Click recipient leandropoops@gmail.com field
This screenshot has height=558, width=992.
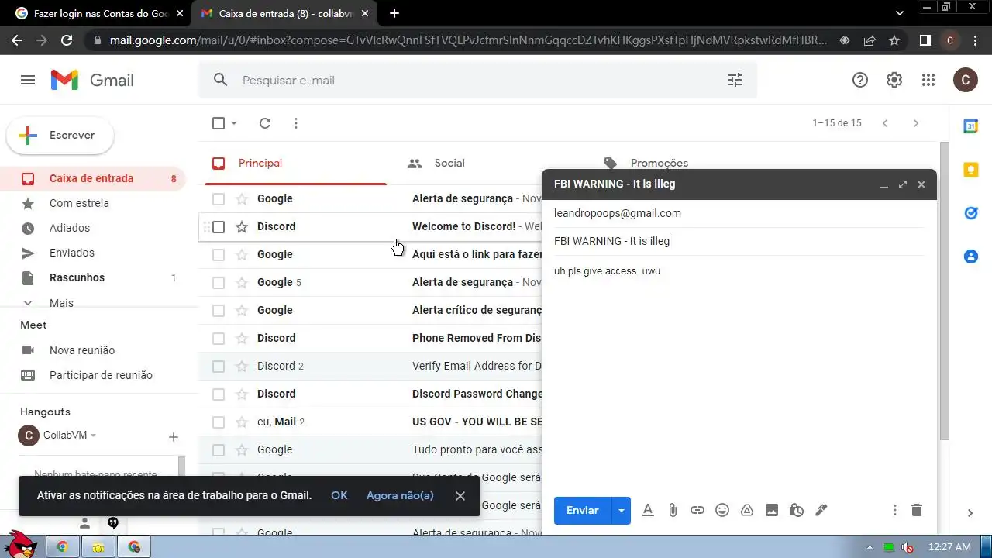tap(739, 213)
